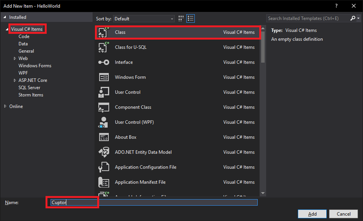
Task: Open the SQL Server category
Action: click(x=29, y=88)
